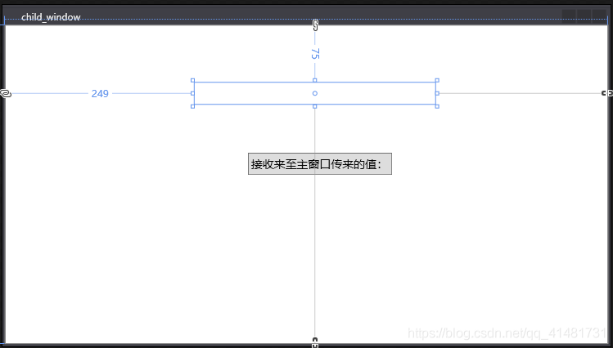This screenshot has width=613, height=348.
Task: Click the right margin broken-link anchor
Action: click(607, 93)
